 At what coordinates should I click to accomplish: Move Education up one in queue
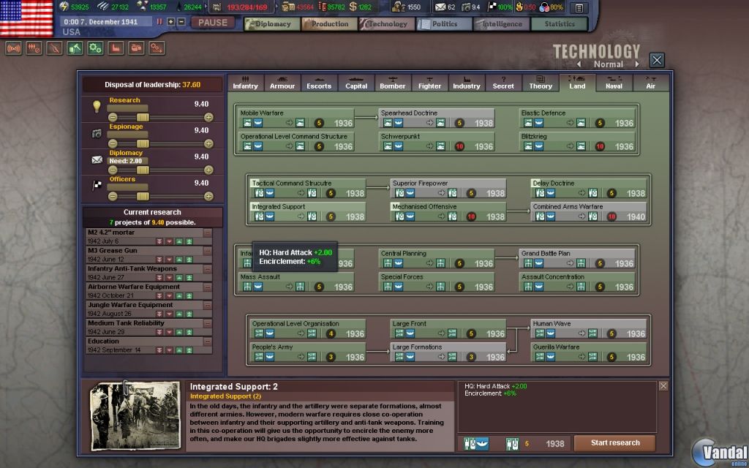pyautogui.click(x=179, y=350)
